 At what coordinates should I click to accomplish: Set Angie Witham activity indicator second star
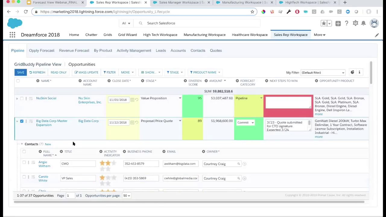point(108,163)
